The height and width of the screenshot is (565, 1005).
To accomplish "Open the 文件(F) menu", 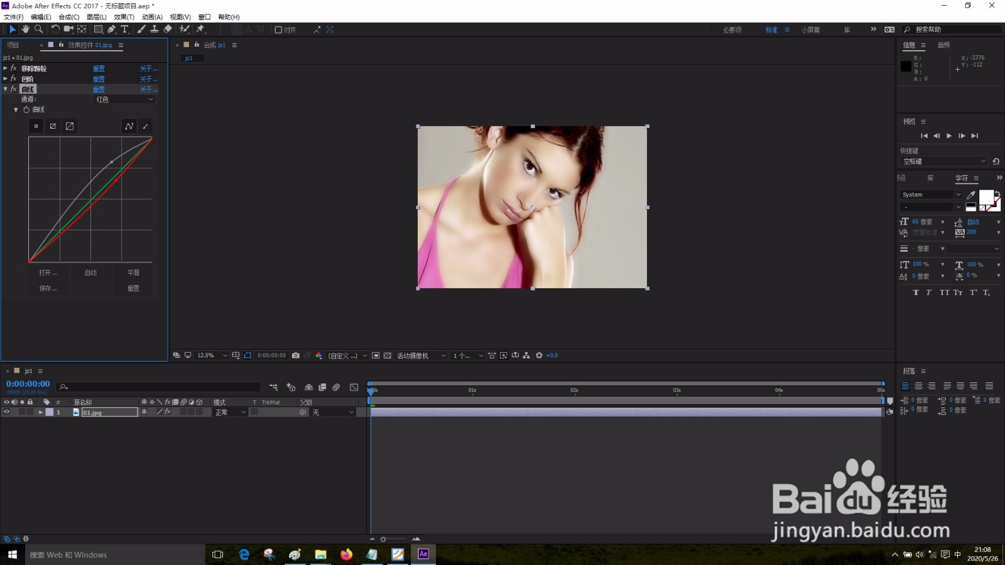I will pos(14,17).
